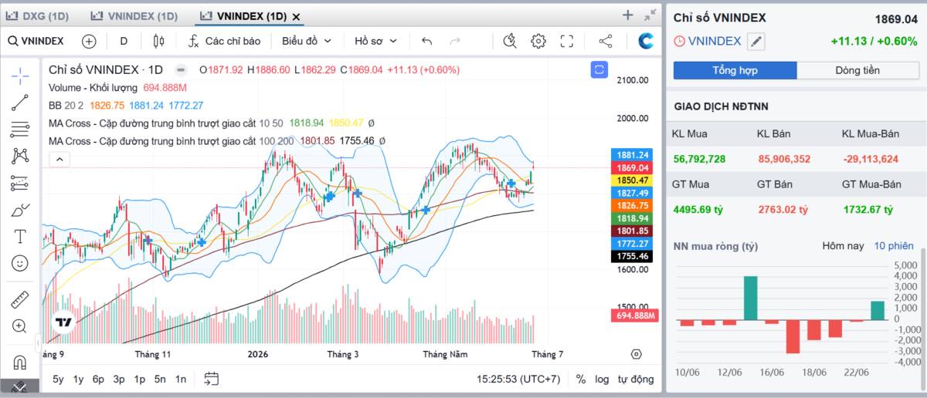Set chart range to 6p
927x398 pixels.
click(x=98, y=379)
